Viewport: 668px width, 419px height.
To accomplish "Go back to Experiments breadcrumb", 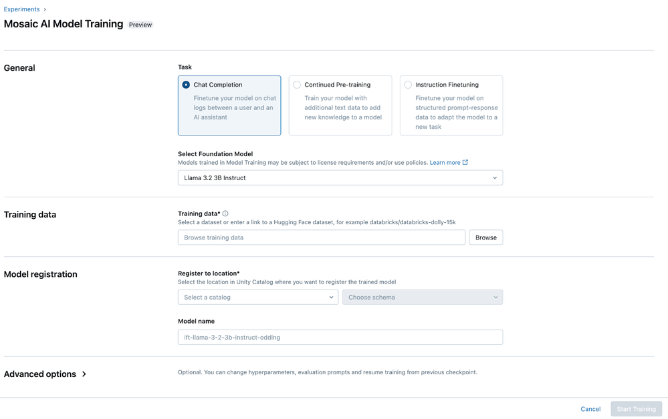I will [21, 9].
